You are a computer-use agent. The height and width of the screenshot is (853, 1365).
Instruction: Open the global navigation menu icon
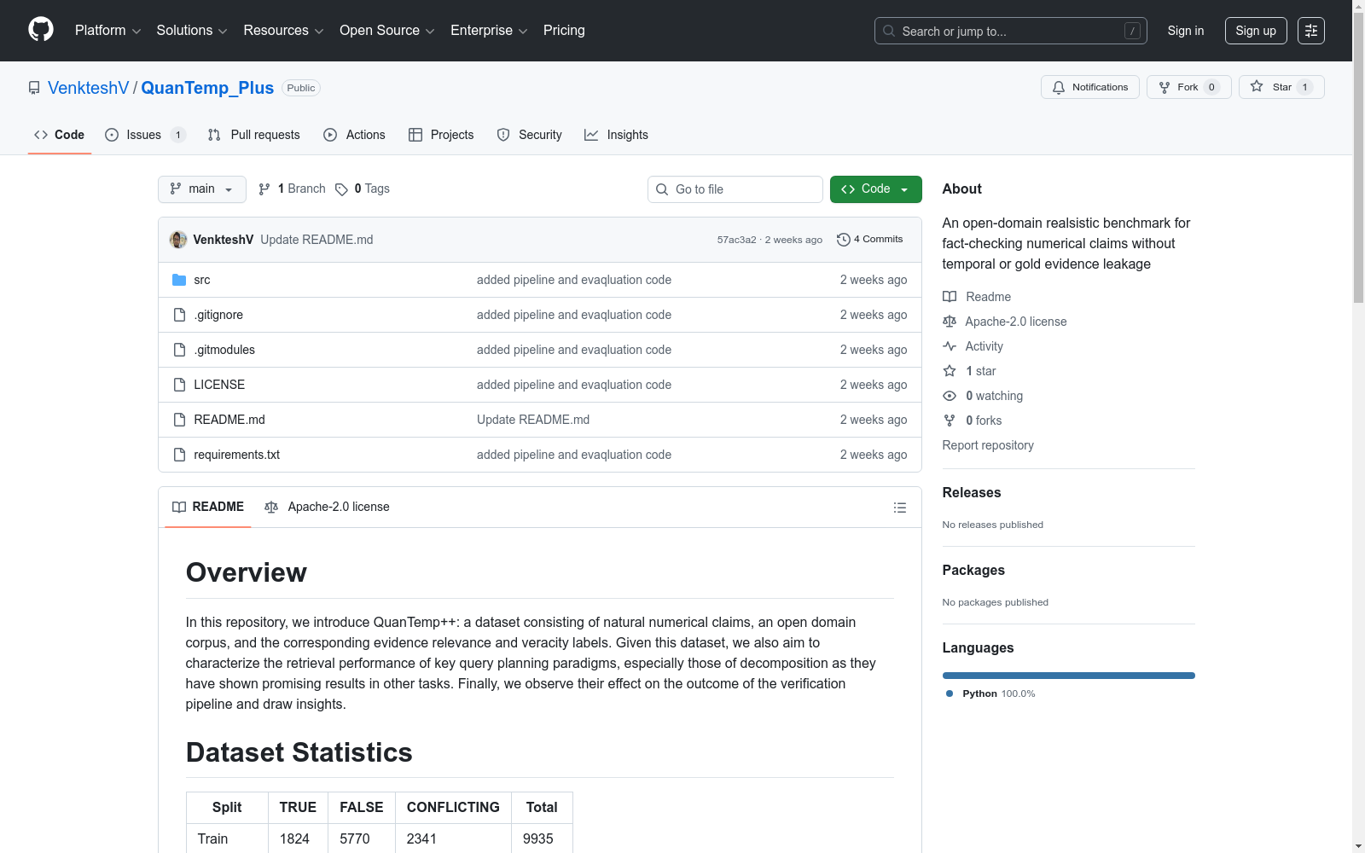(x=1311, y=31)
